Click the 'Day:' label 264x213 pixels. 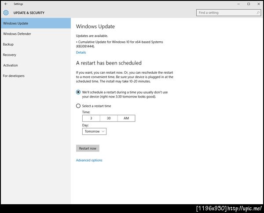85,125
